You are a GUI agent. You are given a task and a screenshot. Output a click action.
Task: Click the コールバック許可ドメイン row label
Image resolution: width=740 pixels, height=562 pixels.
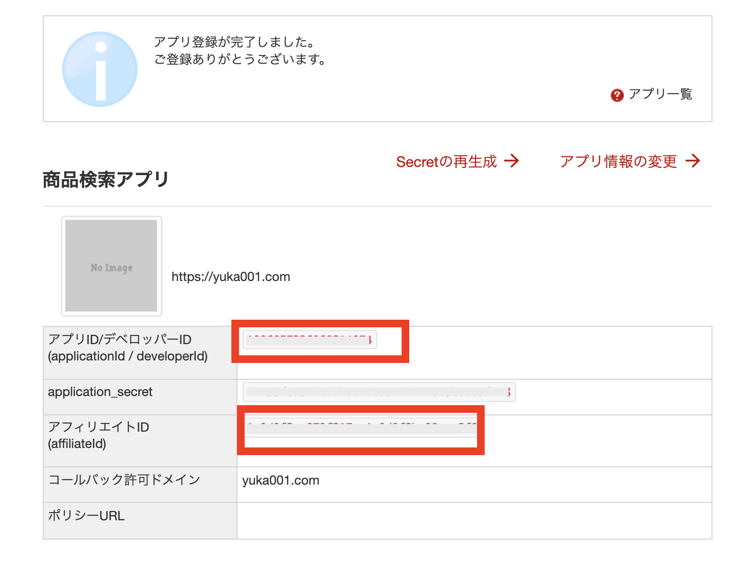coord(124,479)
